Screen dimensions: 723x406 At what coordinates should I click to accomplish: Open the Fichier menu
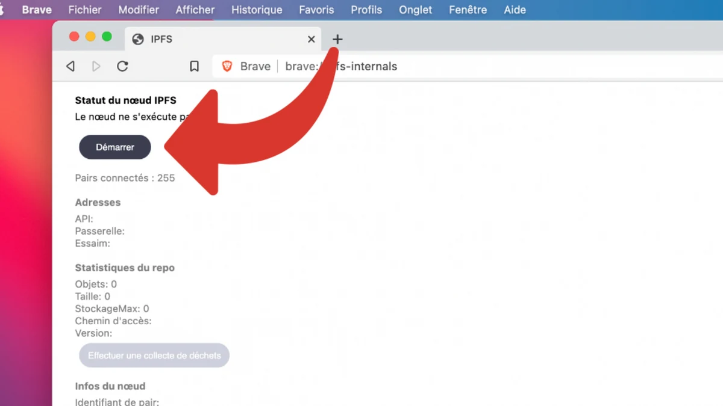[x=85, y=10]
